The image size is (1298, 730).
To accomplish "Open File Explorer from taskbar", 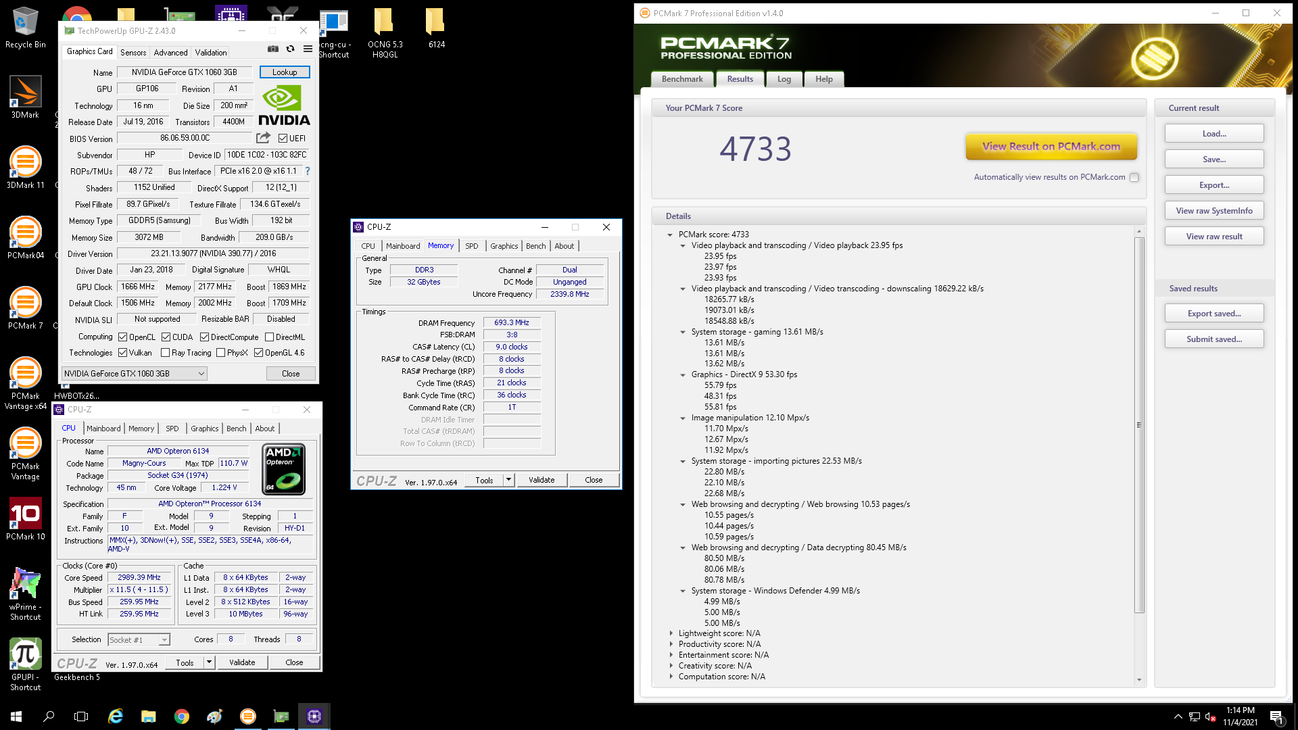I will click(x=148, y=716).
